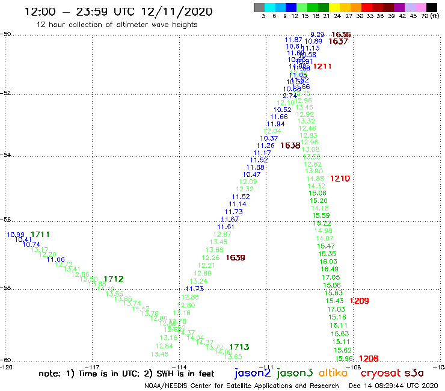
Task: Click the s3a time label 1637
Action: [339, 42]
